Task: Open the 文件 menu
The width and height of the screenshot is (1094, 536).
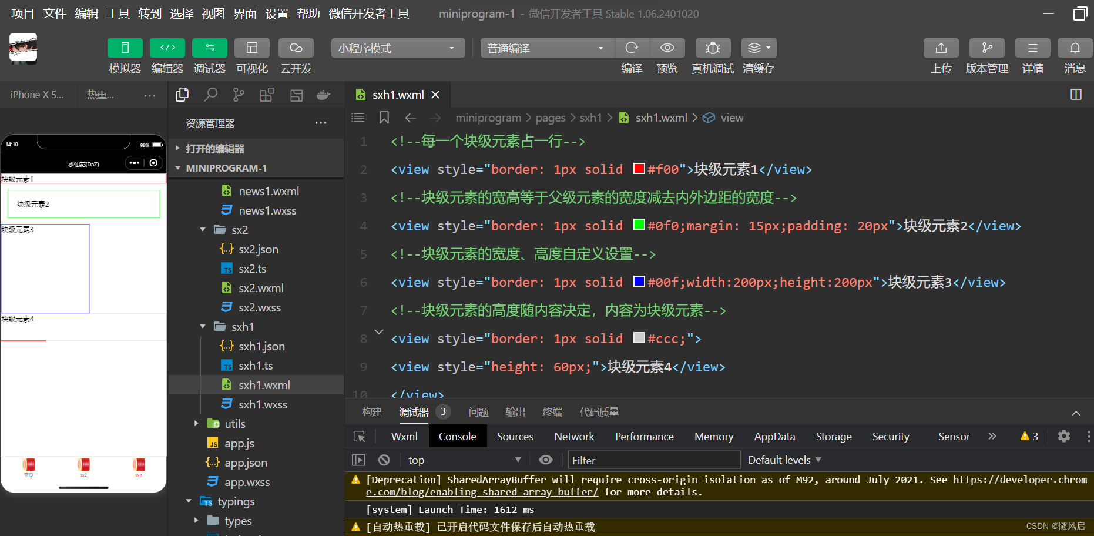Action: coord(55,14)
